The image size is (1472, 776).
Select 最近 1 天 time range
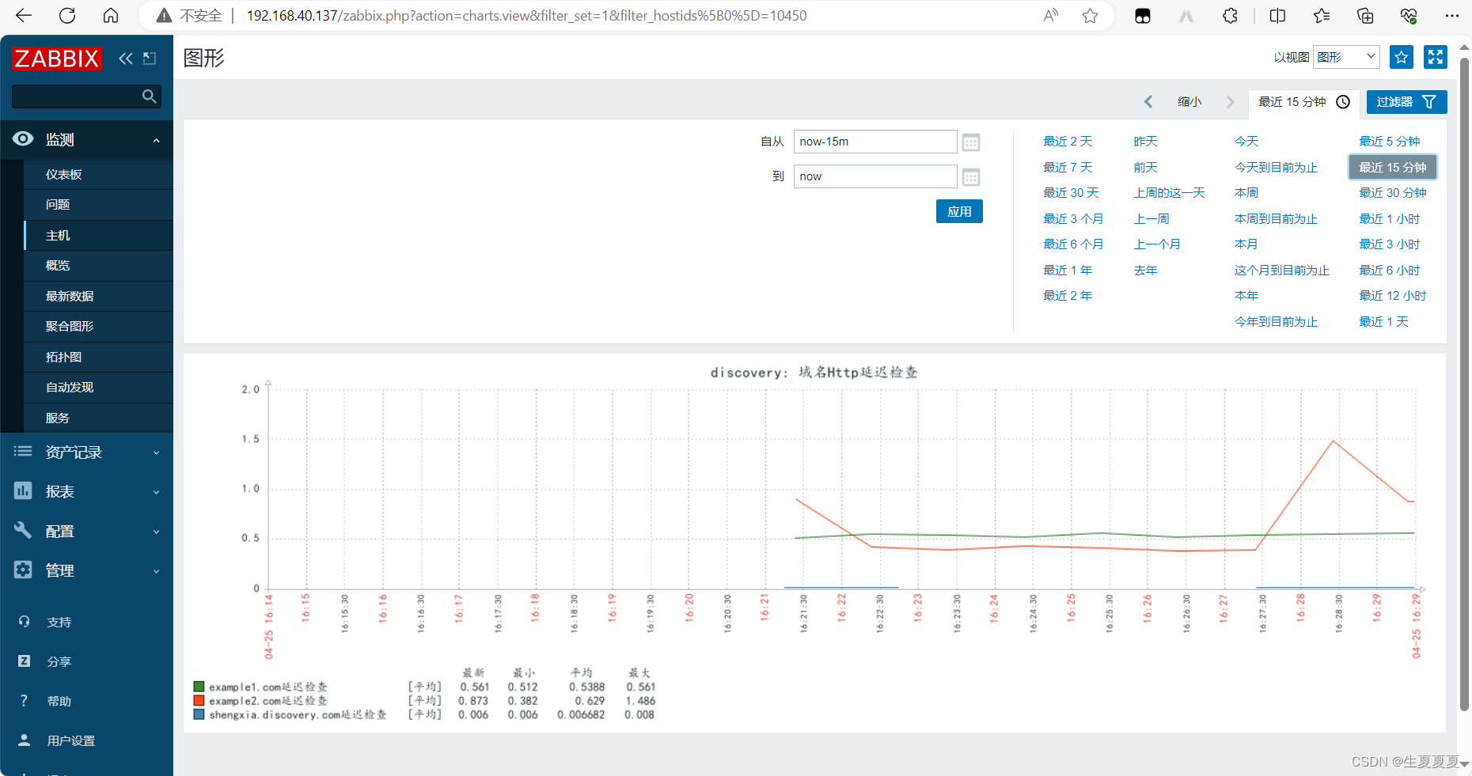point(1383,322)
